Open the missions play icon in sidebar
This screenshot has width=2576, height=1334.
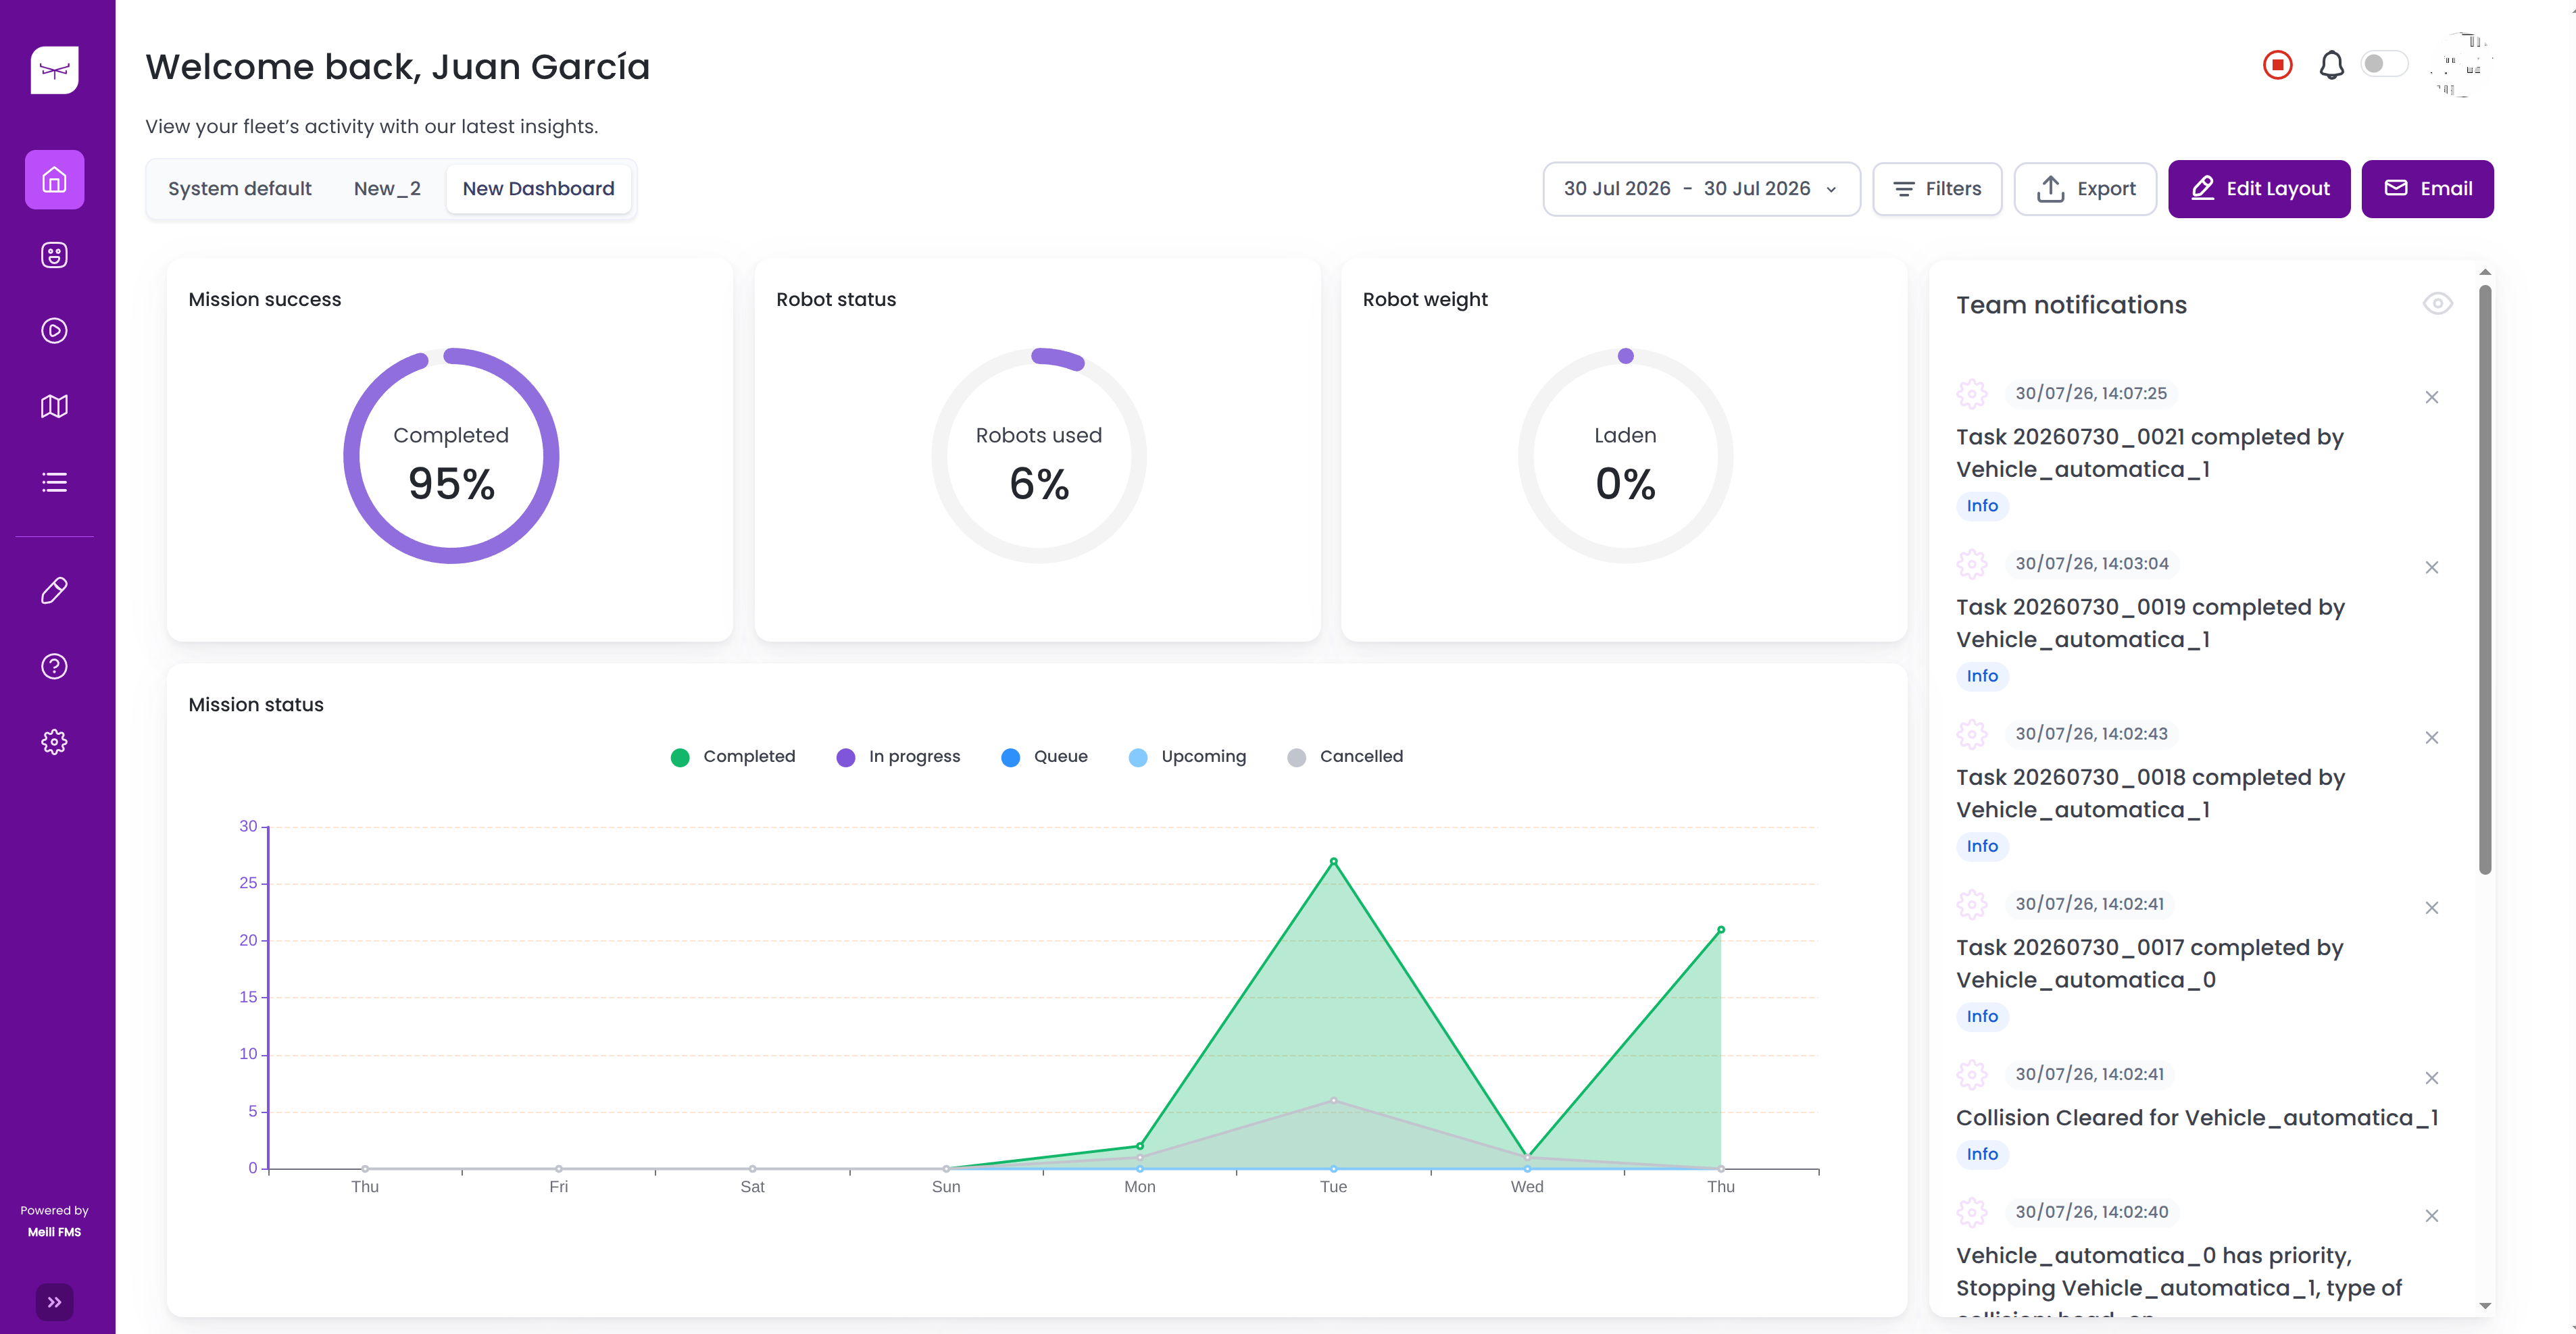pos(54,331)
